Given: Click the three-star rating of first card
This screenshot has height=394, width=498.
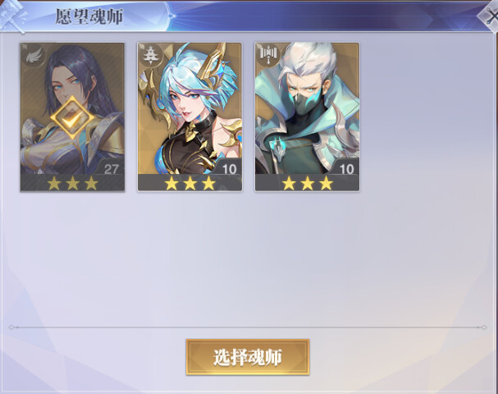Looking at the screenshot, I should (x=72, y=183).
